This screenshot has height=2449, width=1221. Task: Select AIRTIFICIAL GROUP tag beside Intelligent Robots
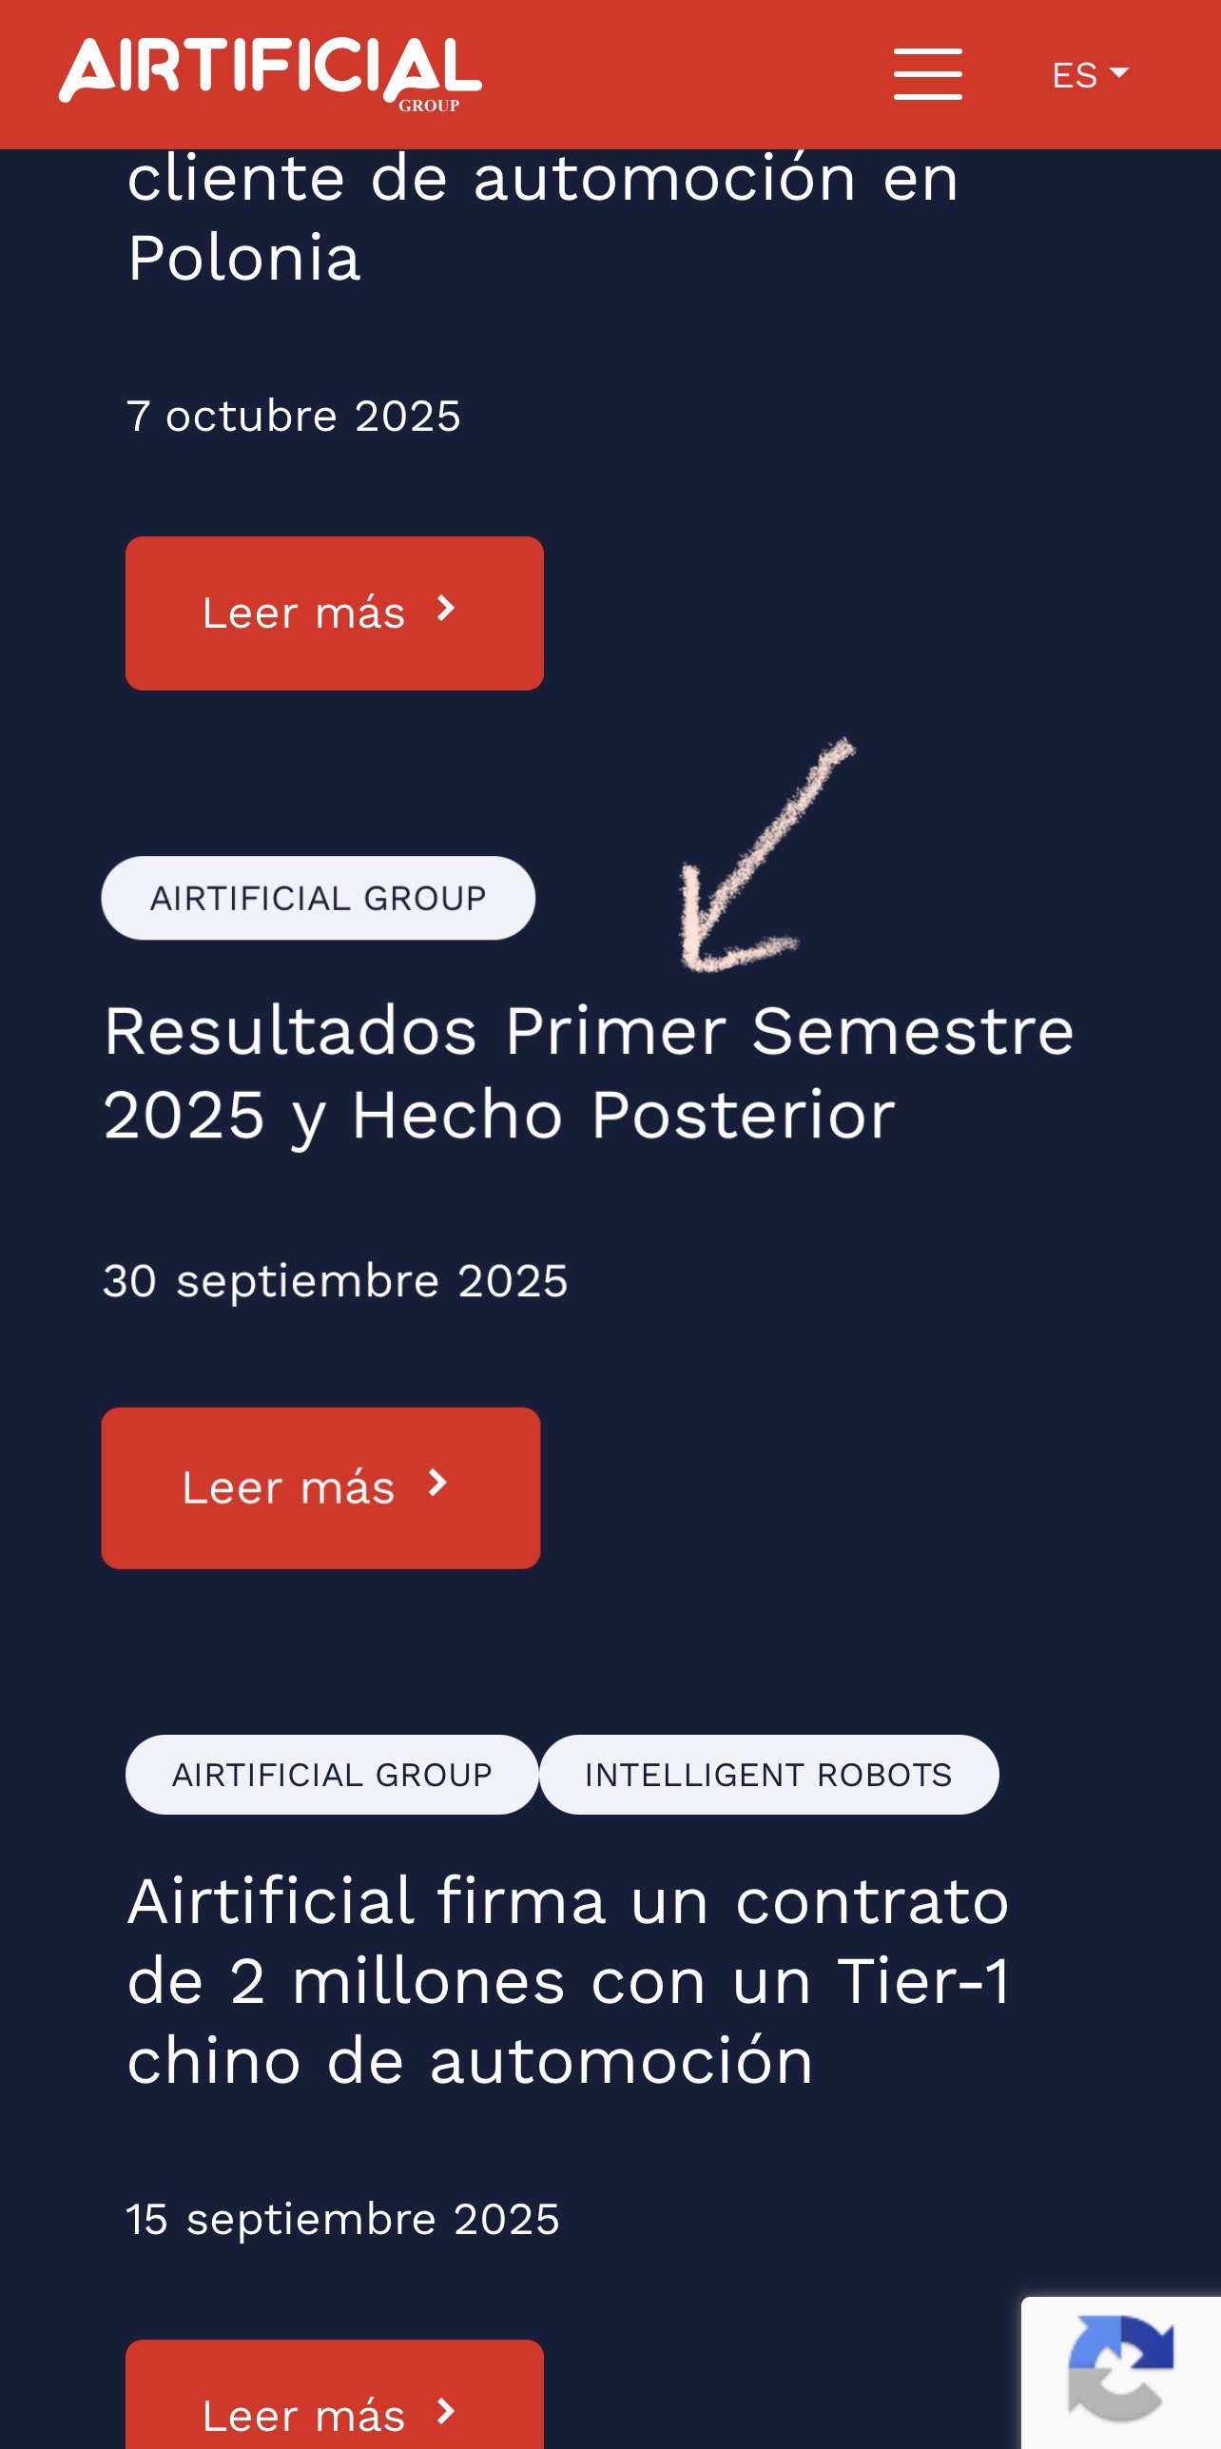[332, 1775]
